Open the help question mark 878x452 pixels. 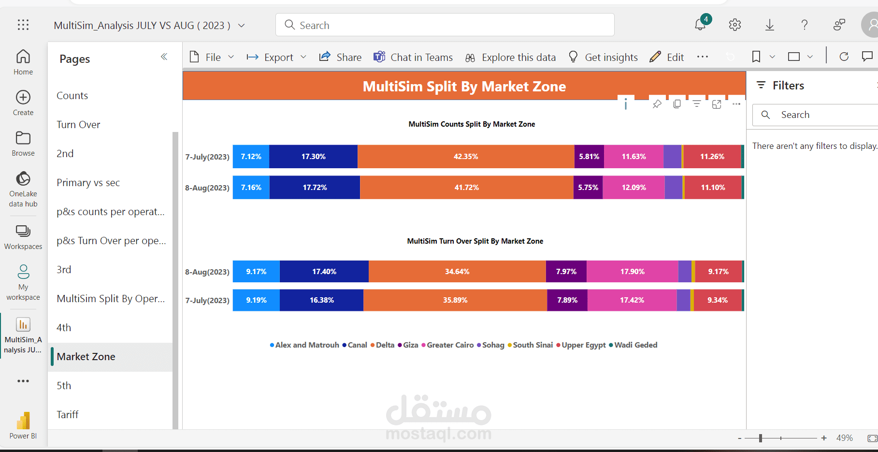pos(805,25)
